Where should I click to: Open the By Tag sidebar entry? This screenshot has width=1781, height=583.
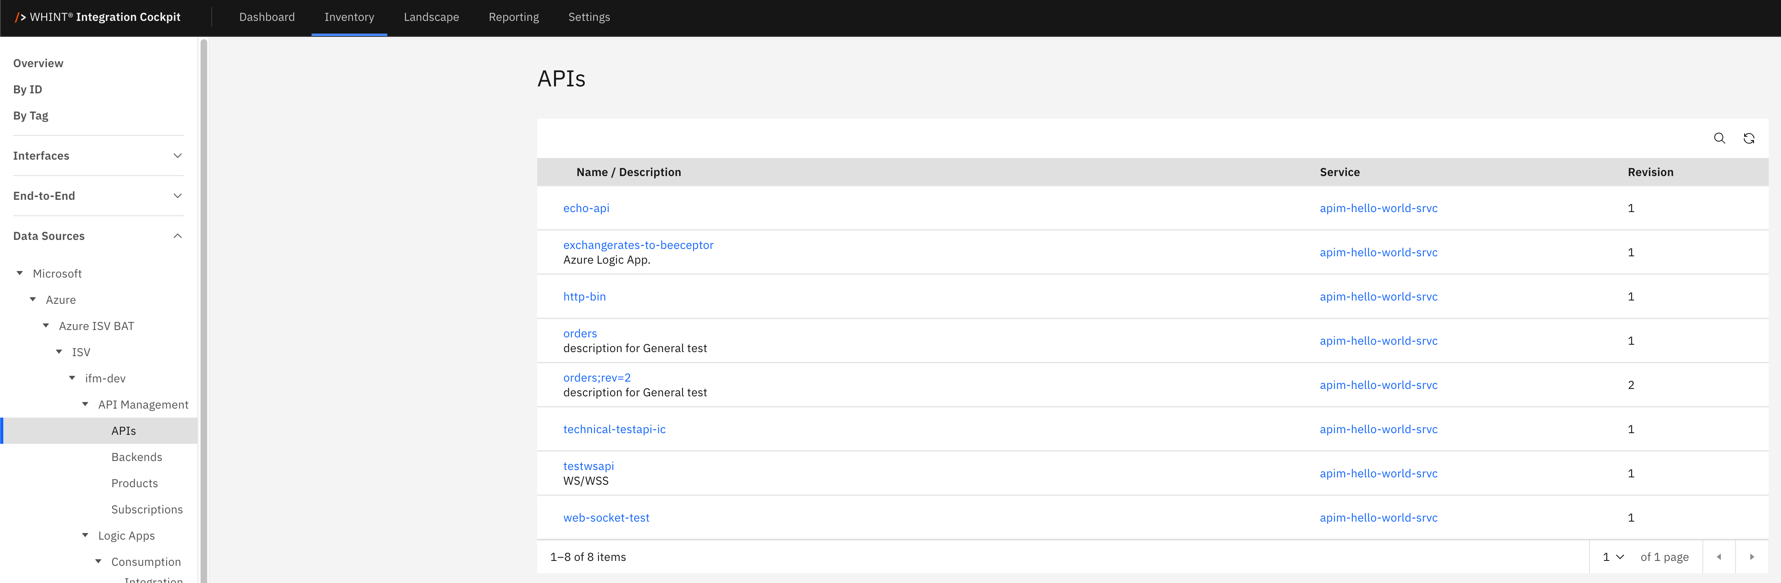tap(30, 115)
